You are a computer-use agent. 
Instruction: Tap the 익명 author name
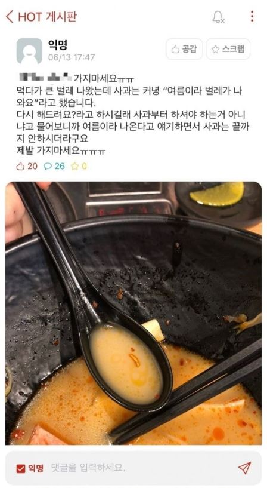pos(57,45)
